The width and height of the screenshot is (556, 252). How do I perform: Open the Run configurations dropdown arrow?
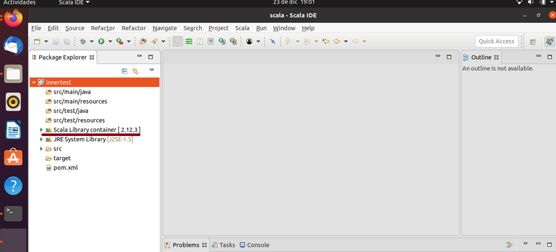110,42
